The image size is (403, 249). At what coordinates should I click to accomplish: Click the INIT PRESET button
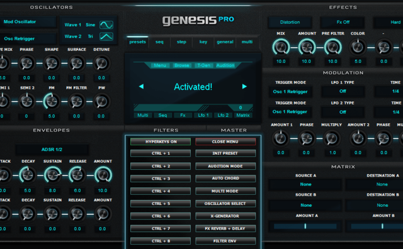pyautogui.click(x=225, y=153)
